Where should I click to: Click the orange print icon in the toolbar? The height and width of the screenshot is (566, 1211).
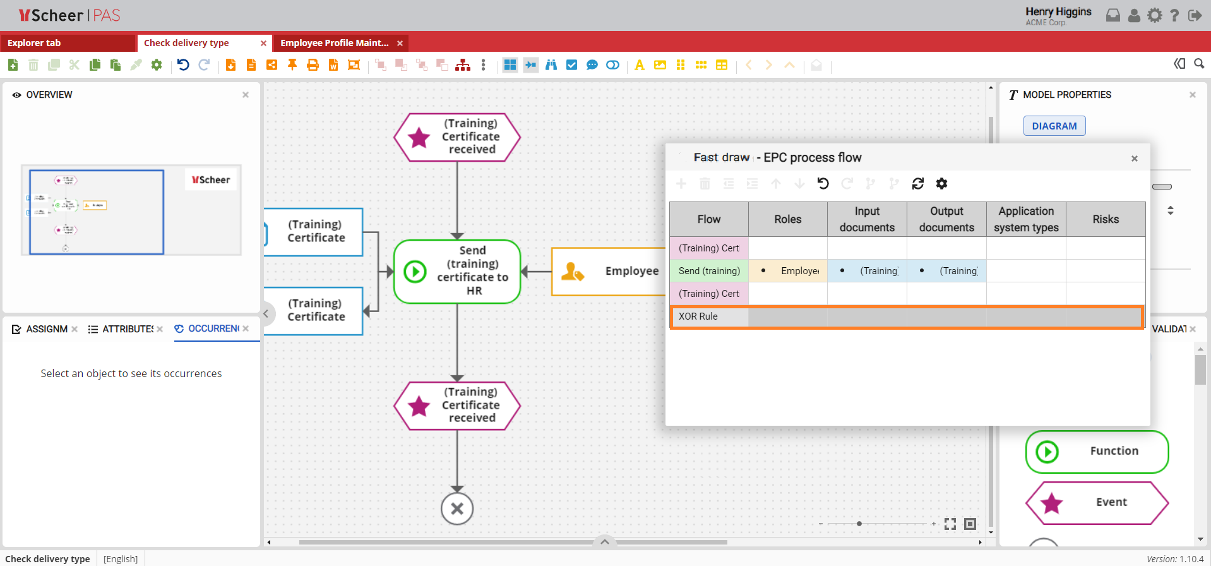tap(313, 65)
